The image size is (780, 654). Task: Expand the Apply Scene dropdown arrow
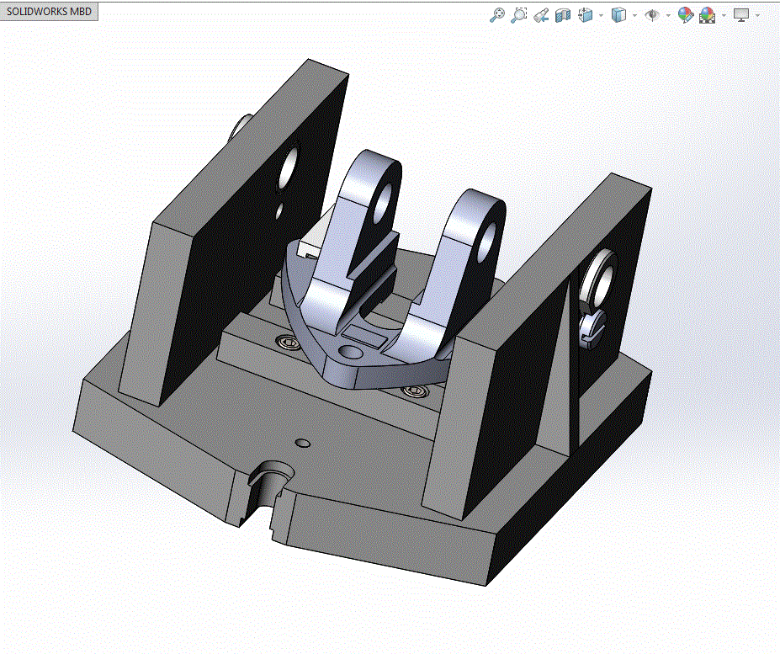click(x=724, y=15)
